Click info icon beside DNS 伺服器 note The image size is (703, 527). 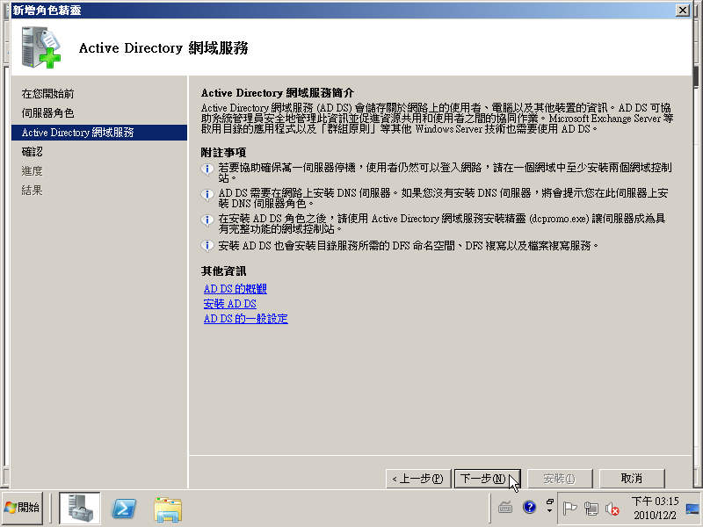(x=207, y=194)
